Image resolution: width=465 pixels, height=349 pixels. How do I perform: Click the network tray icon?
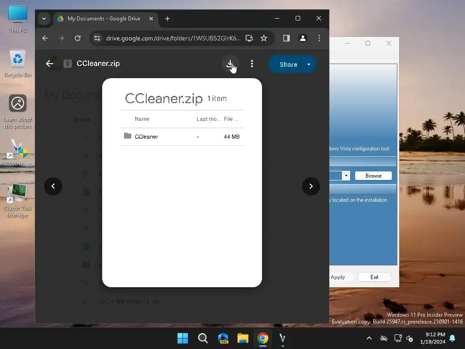coord(398,338)
